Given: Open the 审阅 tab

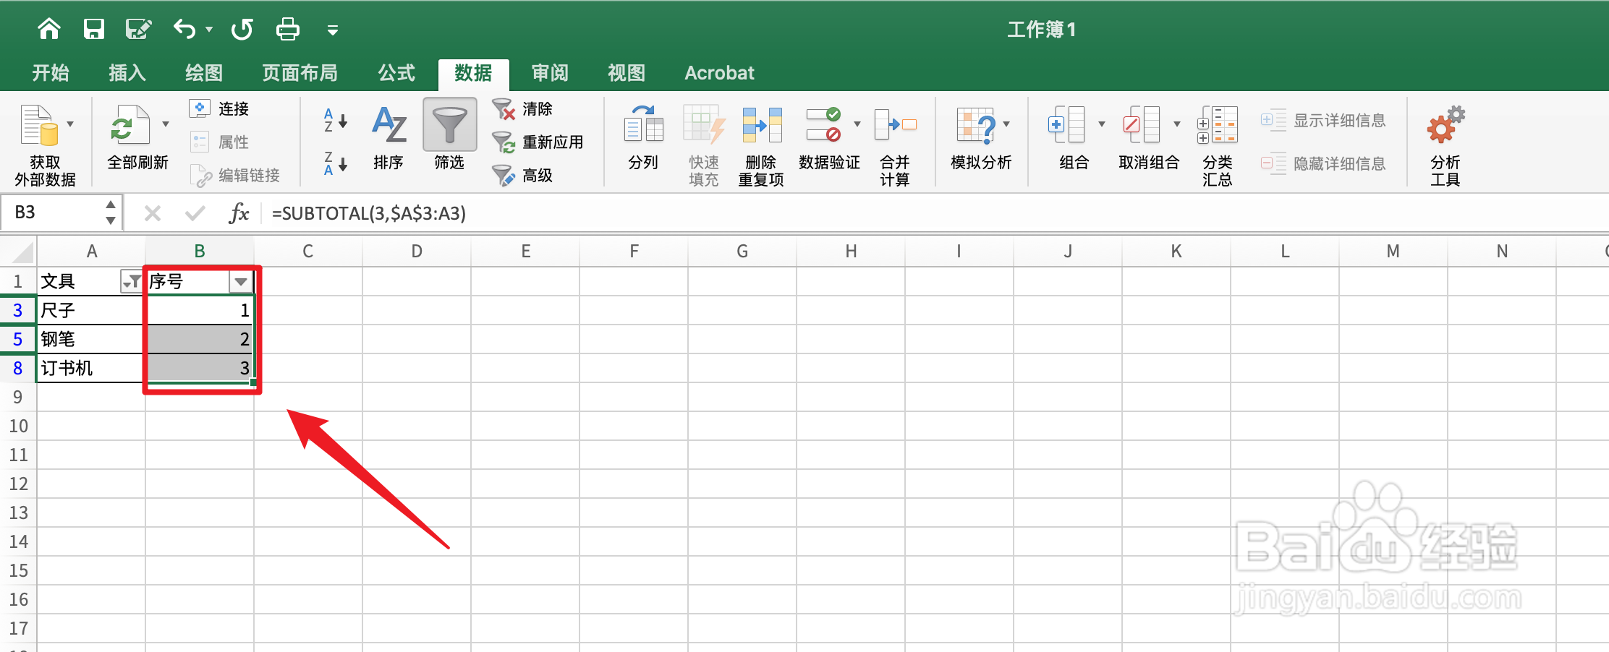Looking at the screenshot, I should point(550,73).
